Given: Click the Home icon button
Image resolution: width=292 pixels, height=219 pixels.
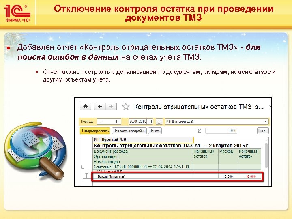Looking at the screenshot, I should [86, 107].
